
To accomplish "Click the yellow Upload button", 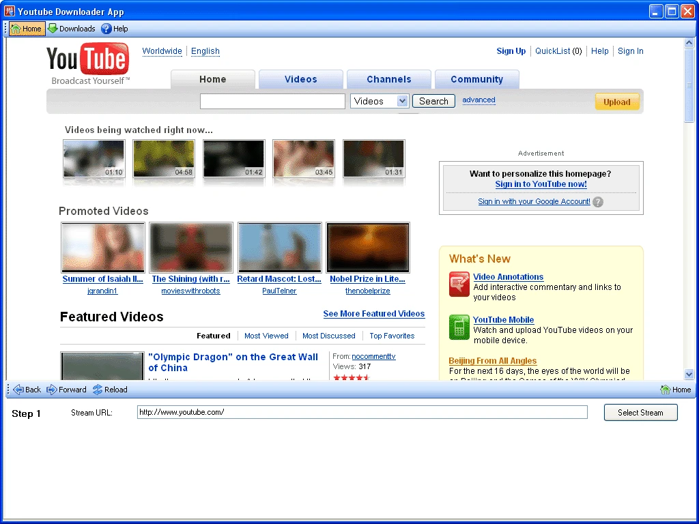I will 616,102.
